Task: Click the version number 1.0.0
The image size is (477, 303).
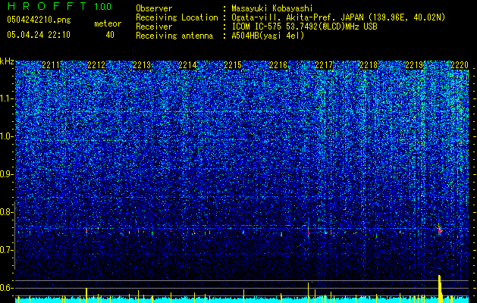Action: 103,7
